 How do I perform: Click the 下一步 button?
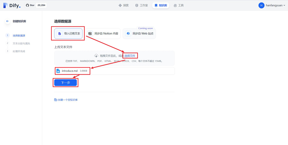(65, 83)
